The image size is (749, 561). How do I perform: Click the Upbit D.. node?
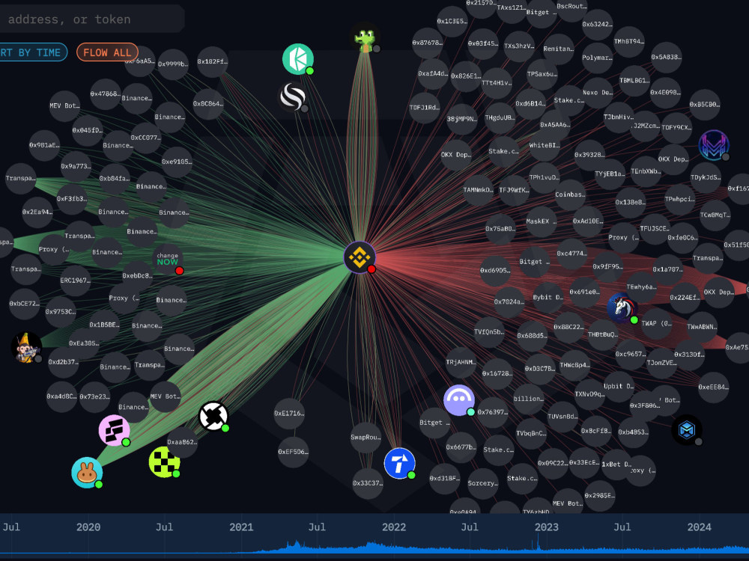[619, 387]
